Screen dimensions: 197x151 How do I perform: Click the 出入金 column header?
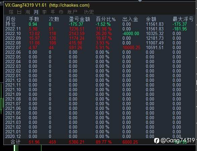(130, 19)
